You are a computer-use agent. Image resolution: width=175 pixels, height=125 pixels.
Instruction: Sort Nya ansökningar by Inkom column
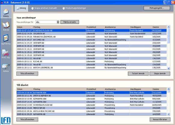pyautogui.click(x=25, y=27)
